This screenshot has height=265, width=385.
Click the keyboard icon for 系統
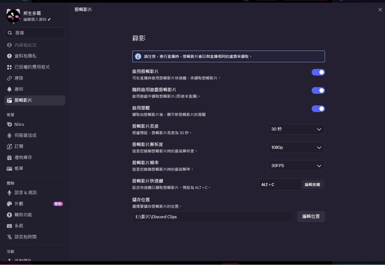(x=9, y=226)
